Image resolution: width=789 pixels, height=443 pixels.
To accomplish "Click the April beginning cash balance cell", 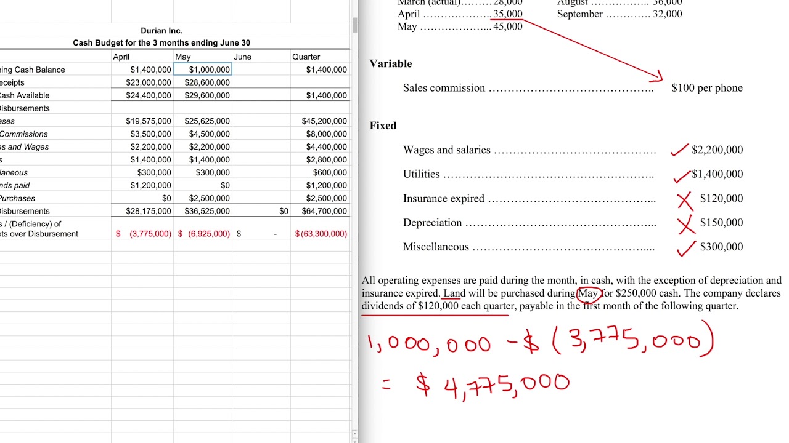I will (142, 70).
